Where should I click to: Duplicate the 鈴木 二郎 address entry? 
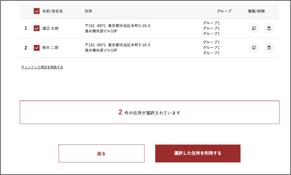(254, 48)
